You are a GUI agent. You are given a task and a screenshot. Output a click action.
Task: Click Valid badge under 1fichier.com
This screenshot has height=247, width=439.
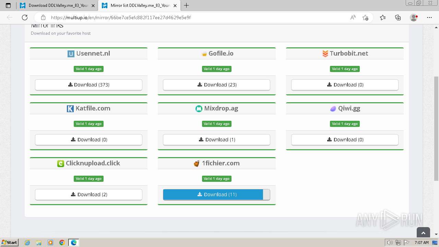[x=216, y=179]
